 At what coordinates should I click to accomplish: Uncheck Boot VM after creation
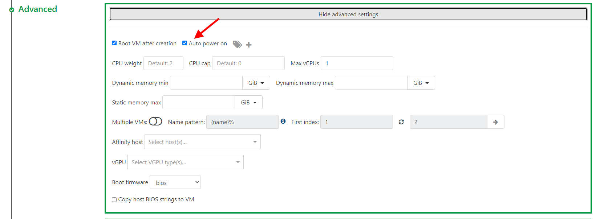pyautogui.click(x=114, y=43)
